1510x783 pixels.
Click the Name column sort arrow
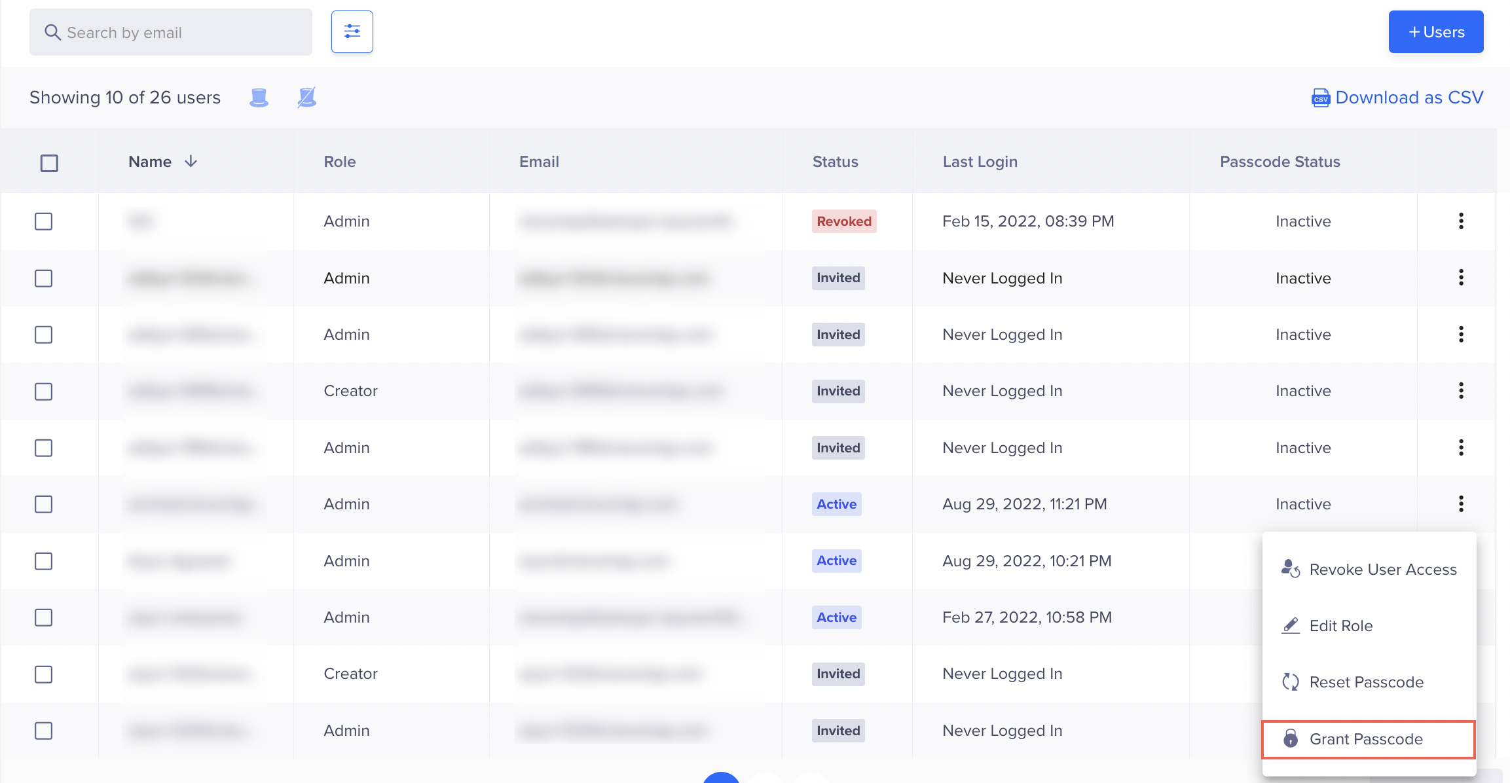click(191, 162)
